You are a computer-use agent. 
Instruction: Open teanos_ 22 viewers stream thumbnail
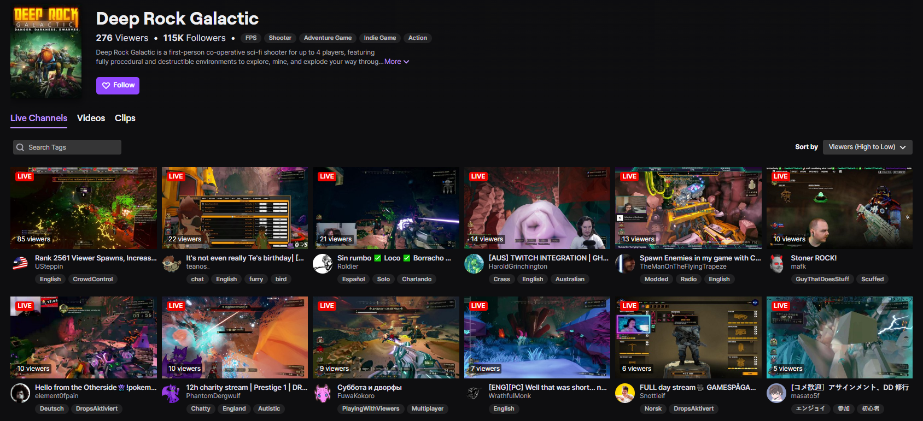(x=235, y=208)
